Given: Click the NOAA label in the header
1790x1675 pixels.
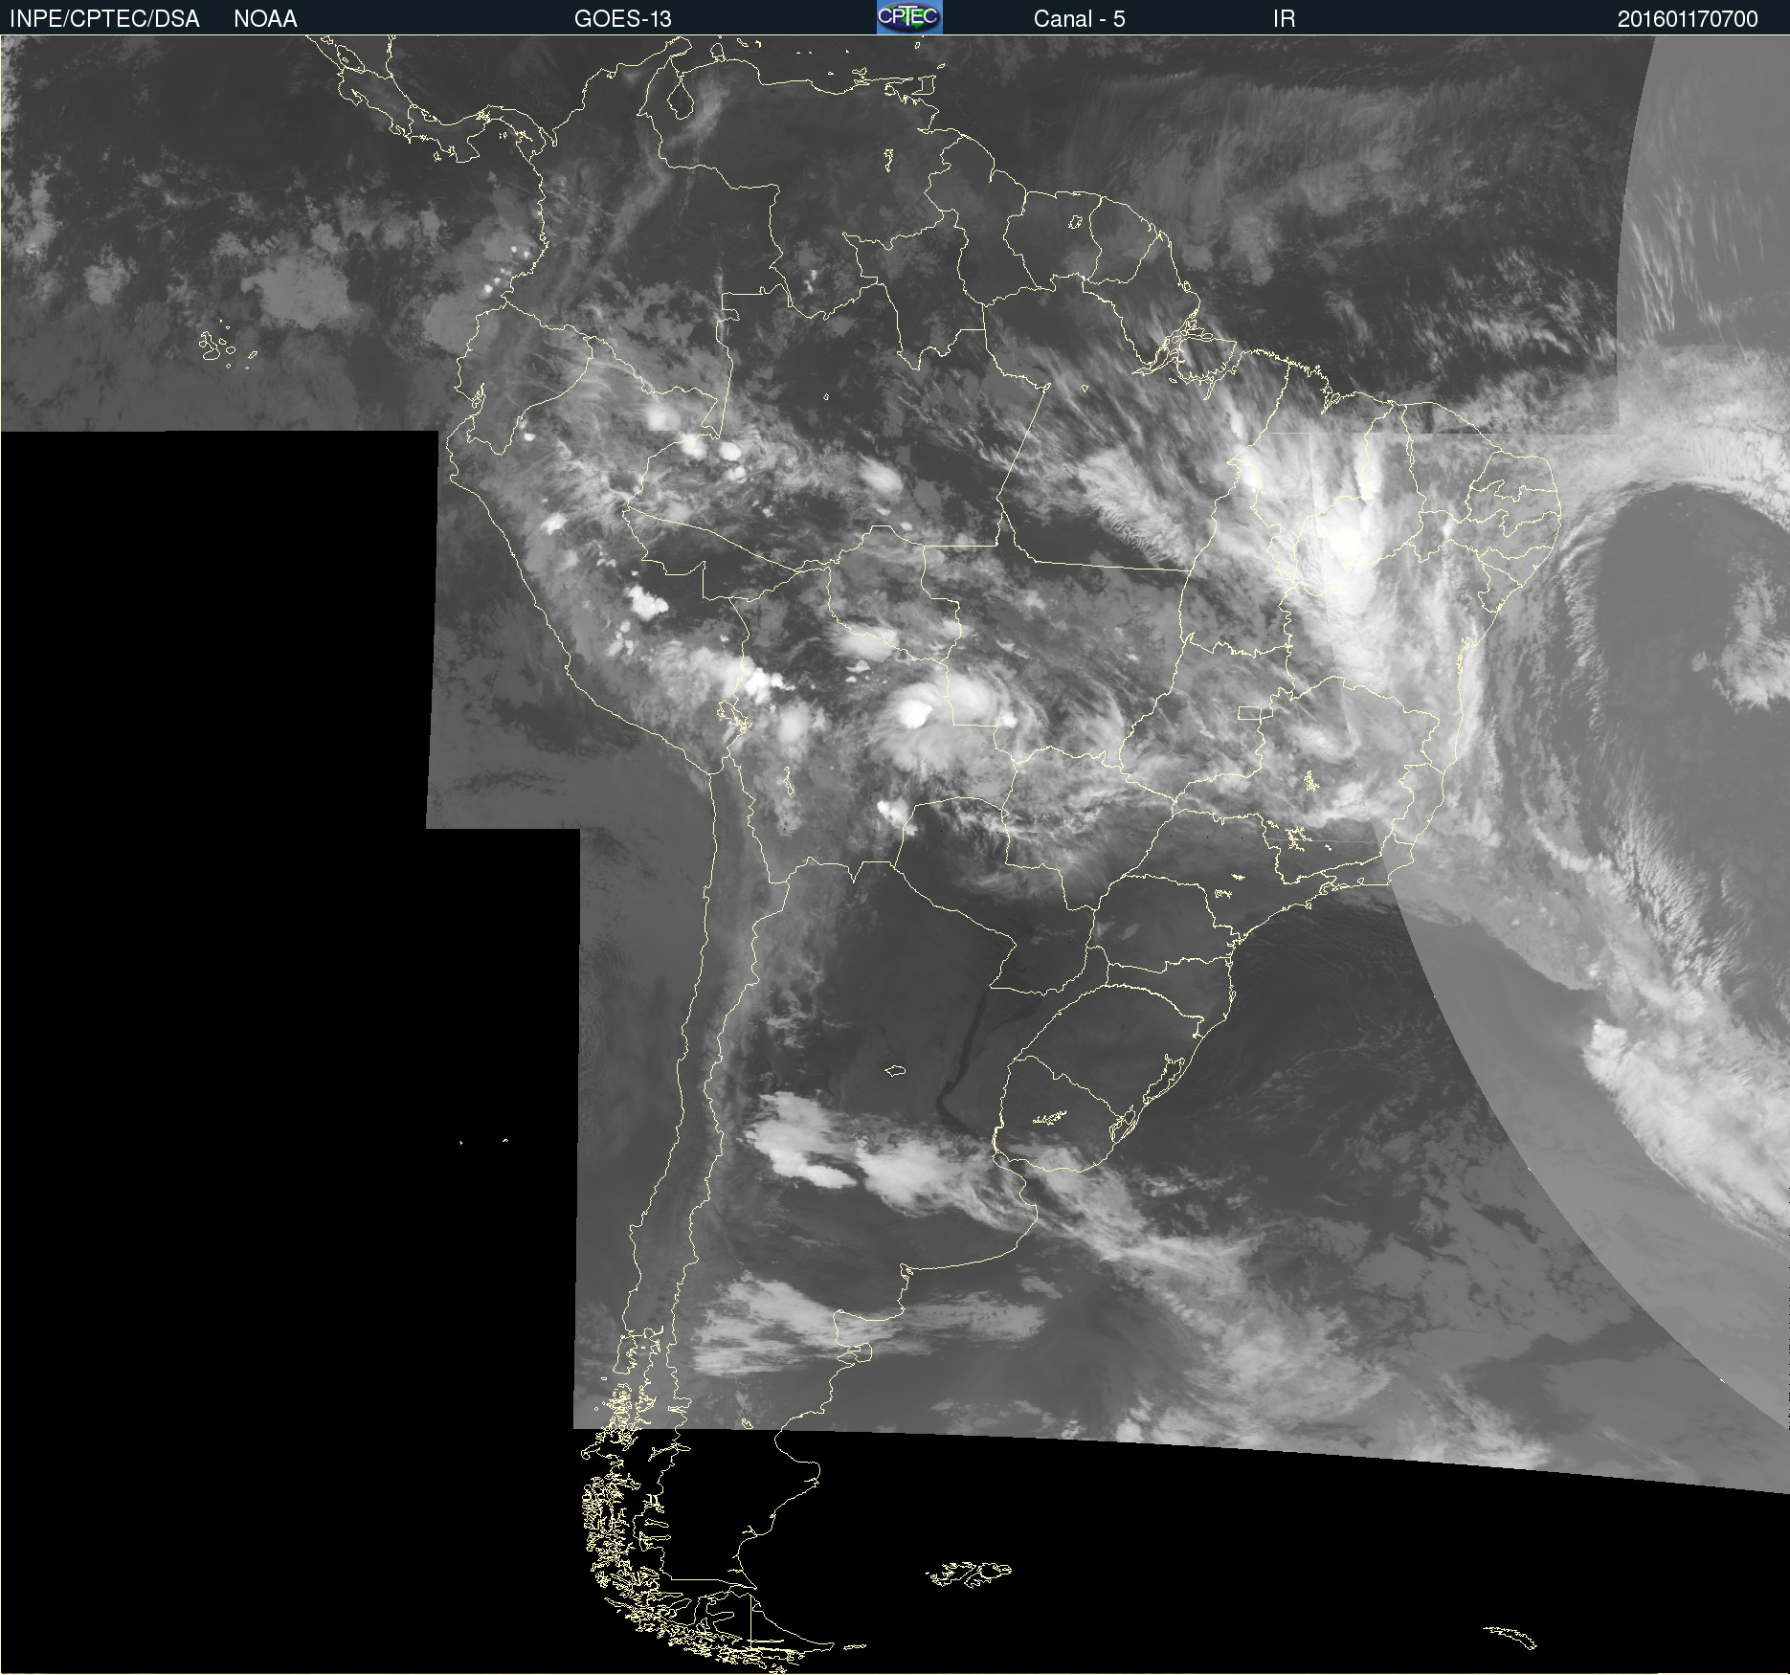Looking at the screenshot, I should tap(265, 19).
